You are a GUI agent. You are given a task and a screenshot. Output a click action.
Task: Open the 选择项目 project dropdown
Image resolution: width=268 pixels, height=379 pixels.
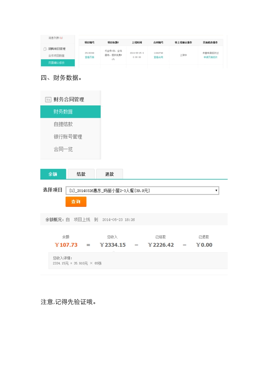point(142,191)
